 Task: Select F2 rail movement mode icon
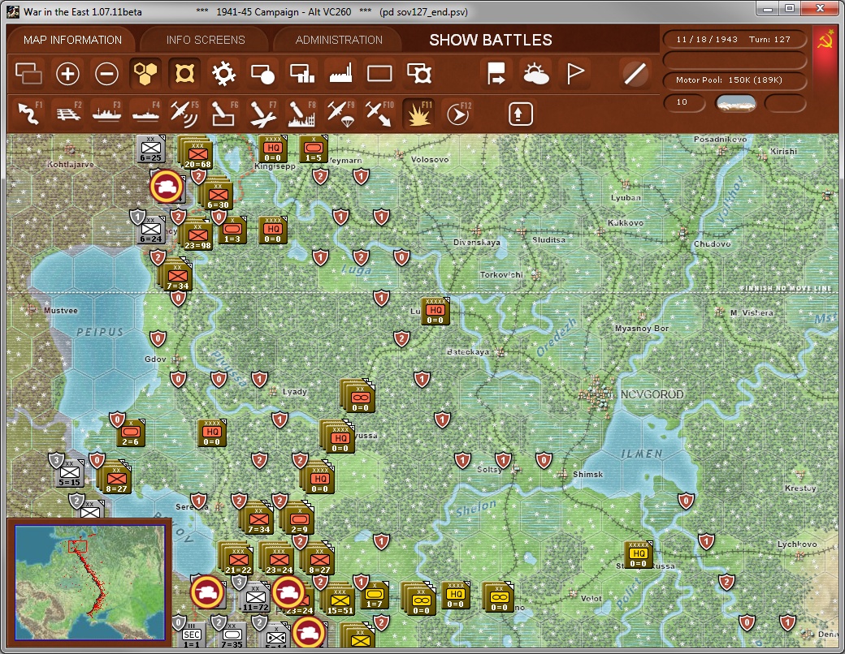[x=68, y=114]
